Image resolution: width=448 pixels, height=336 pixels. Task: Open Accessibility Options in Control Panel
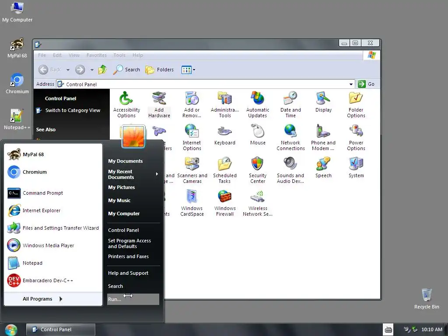(x=126, y=105)
